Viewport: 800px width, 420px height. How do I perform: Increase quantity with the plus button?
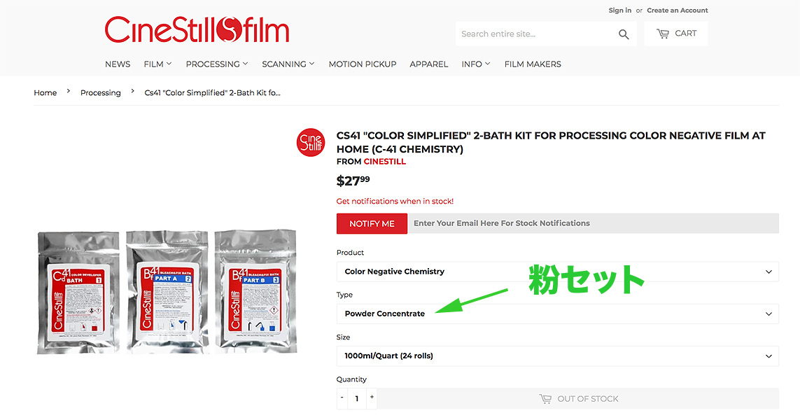click(372, 397)
